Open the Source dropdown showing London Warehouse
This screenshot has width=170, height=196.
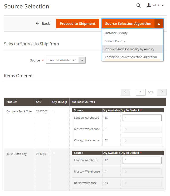[66, 60]
